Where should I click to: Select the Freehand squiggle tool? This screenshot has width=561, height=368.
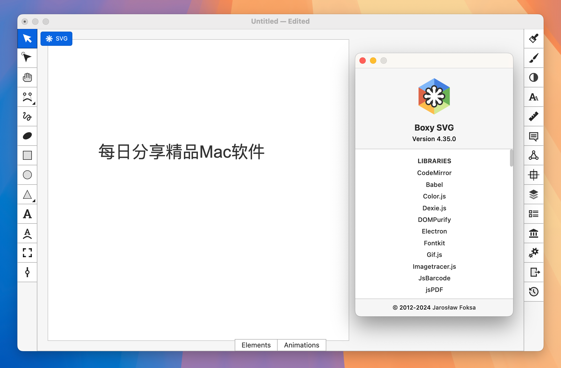point(27,116)
